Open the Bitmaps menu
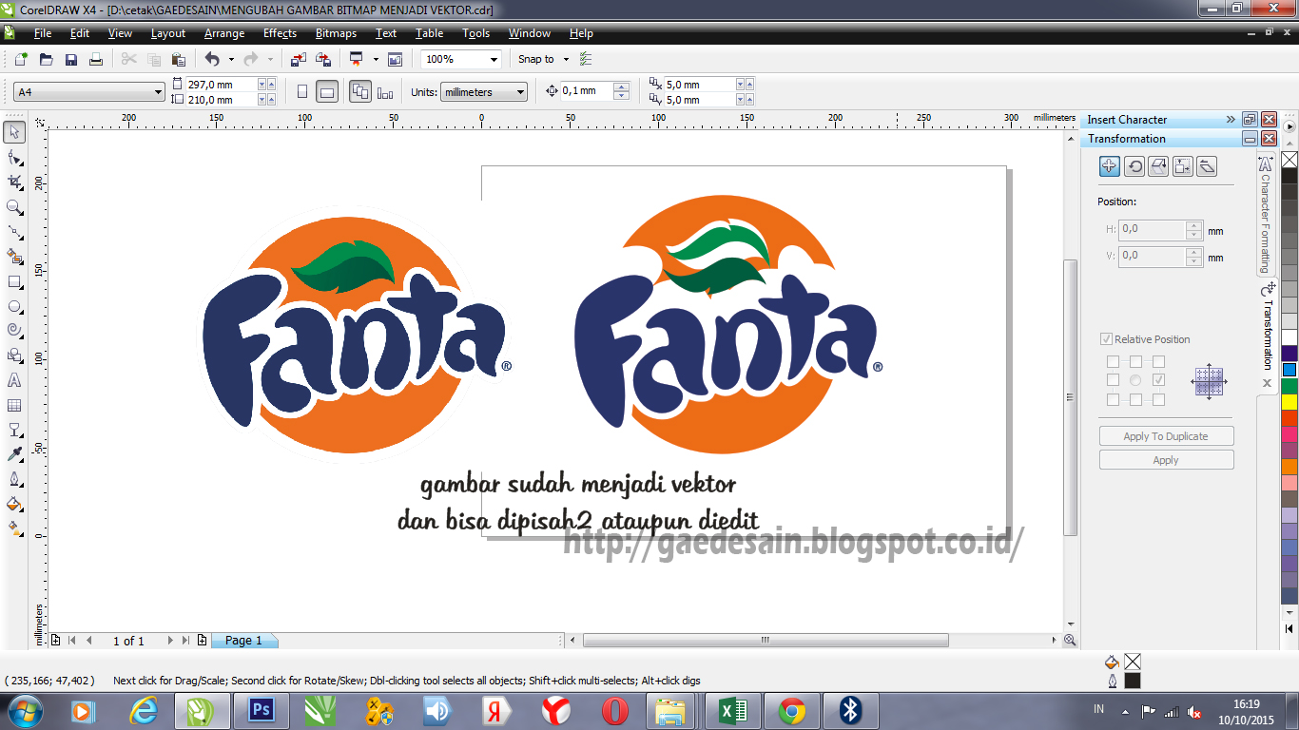The width and height of the screenshot is (1299, 730). click(336, 33)
